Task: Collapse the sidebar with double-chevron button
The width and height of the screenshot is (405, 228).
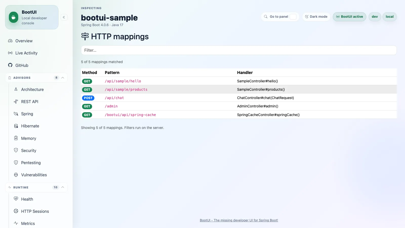Action: [x=64, y=17]
